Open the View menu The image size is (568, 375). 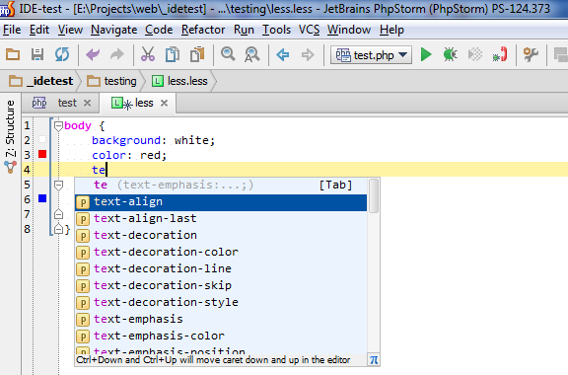click(70, 30)
